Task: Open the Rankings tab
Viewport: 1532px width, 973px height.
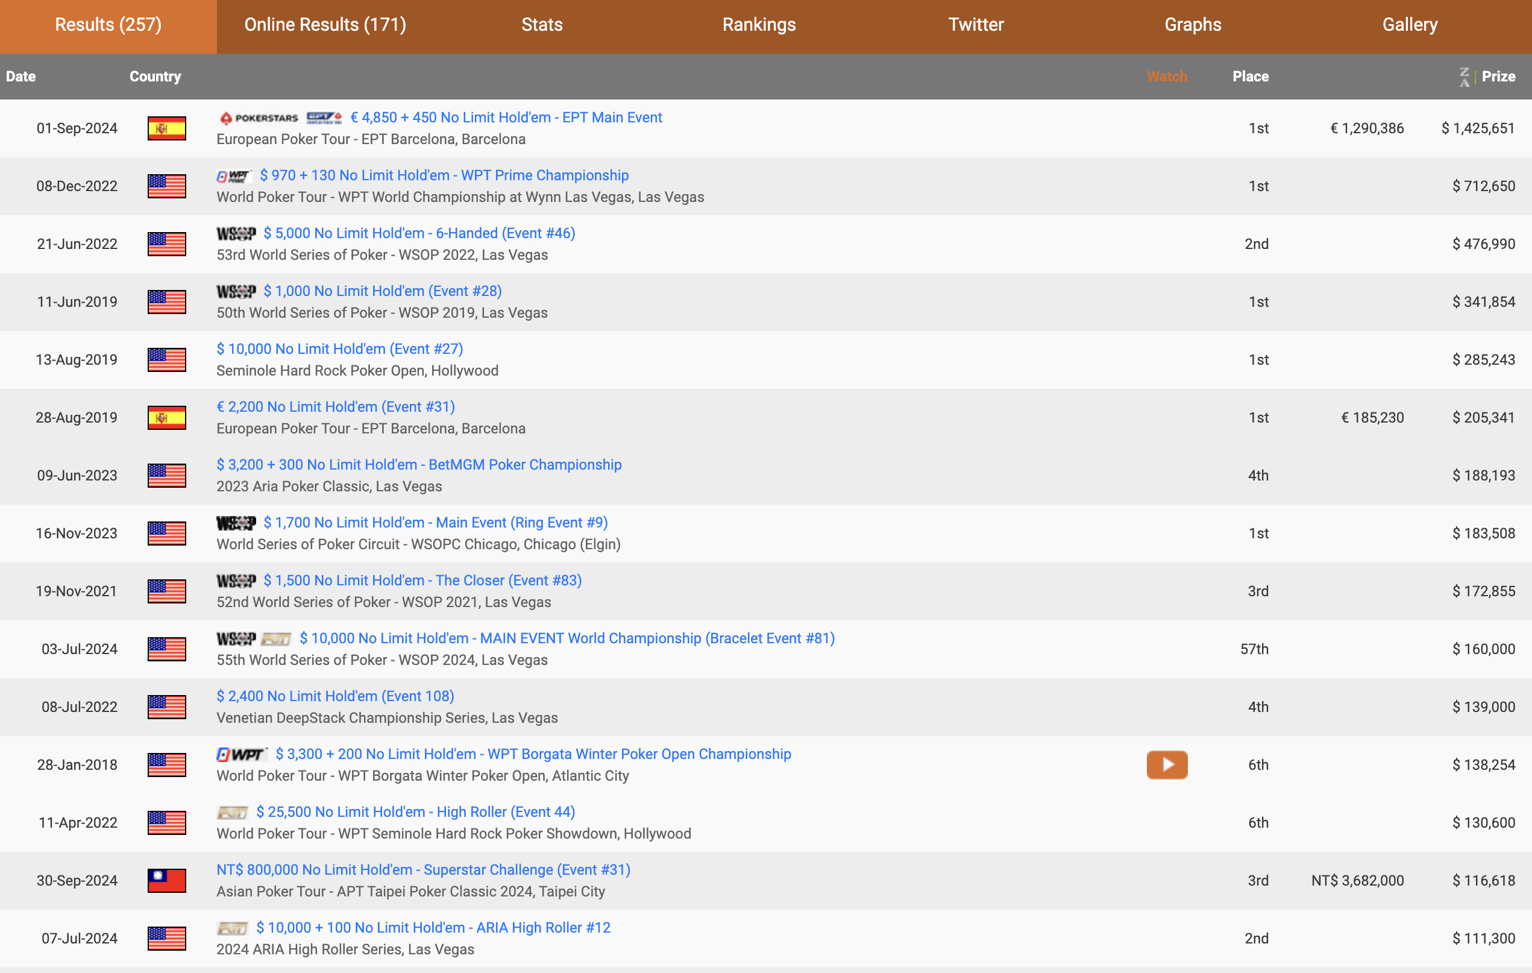Action: 758,25
